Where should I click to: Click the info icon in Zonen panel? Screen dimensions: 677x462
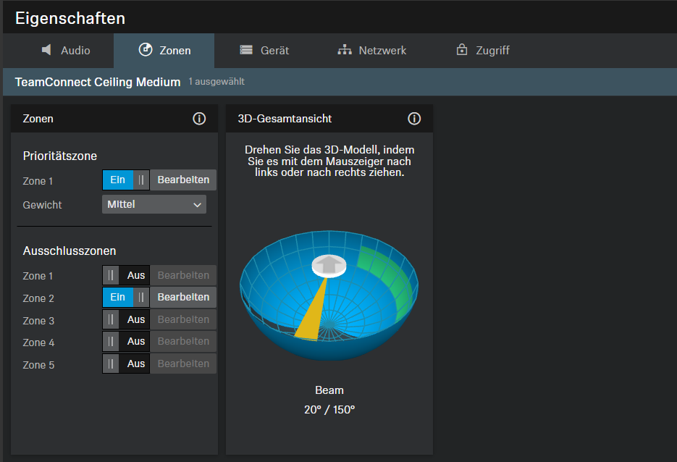tap(199, 119)
